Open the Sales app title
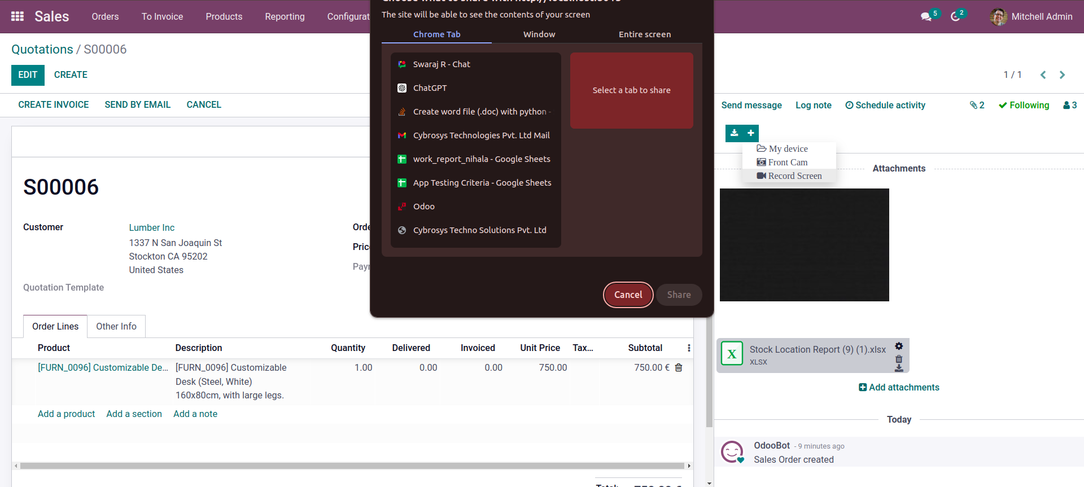This screenshot has width=1084, height=487. [51, 16]
